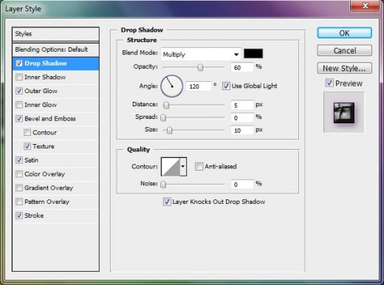Select the Drop Shadow list entry
This screenshot has height=285, width=384.
tap(55, 63)
